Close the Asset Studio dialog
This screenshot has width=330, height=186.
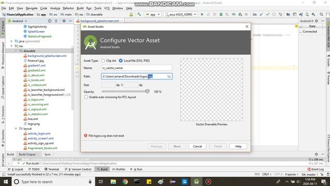tap(247, 26)
